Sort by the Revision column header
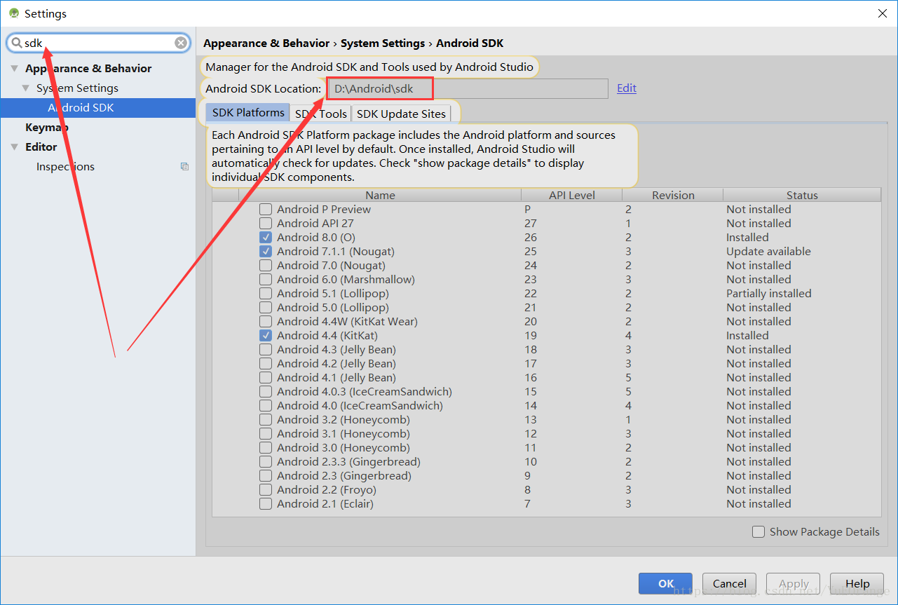898x605 pixels. (x=673, y=195)
